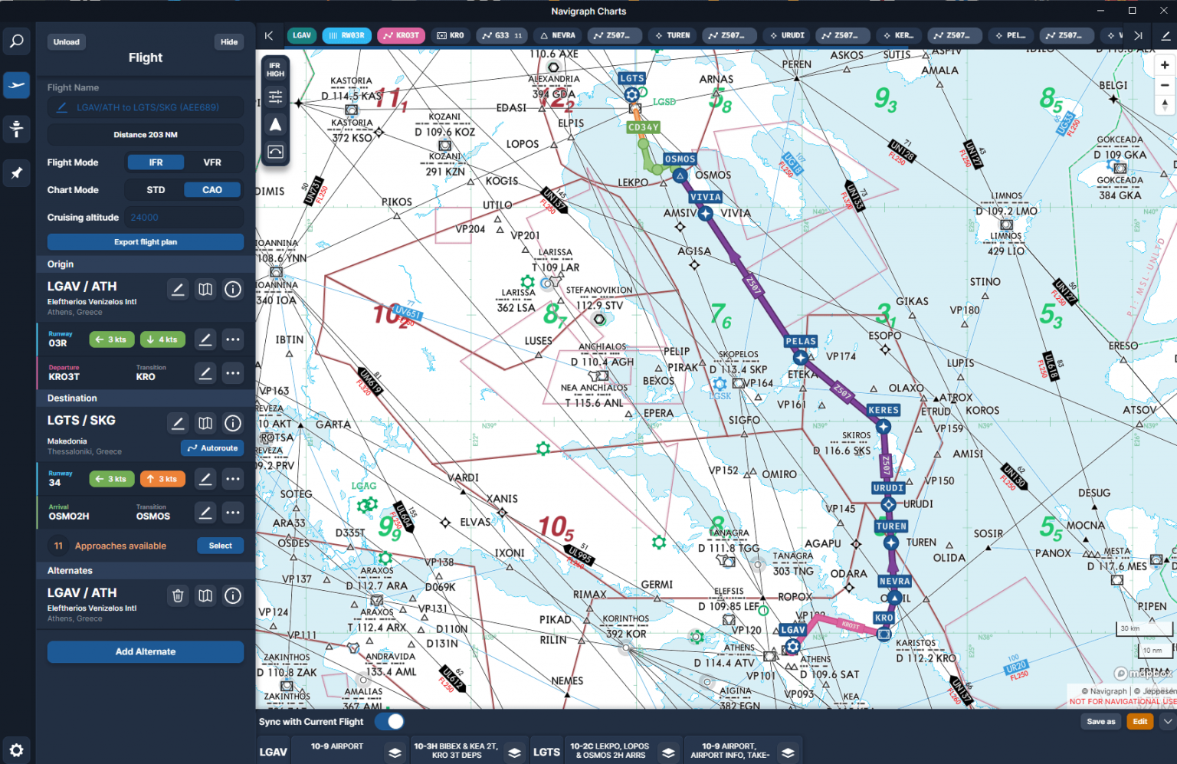Delete alternate LGAV / ATH
Image resolution: width=1177 pixels, height=764 pixels.
(x=178, y=595)
